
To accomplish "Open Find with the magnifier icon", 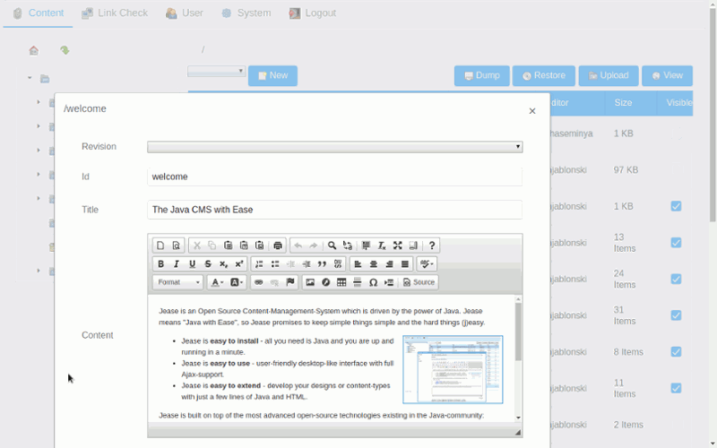I will click(x=332, y=246).
